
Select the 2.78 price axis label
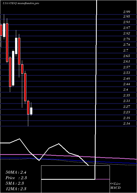tap(127, 39)
